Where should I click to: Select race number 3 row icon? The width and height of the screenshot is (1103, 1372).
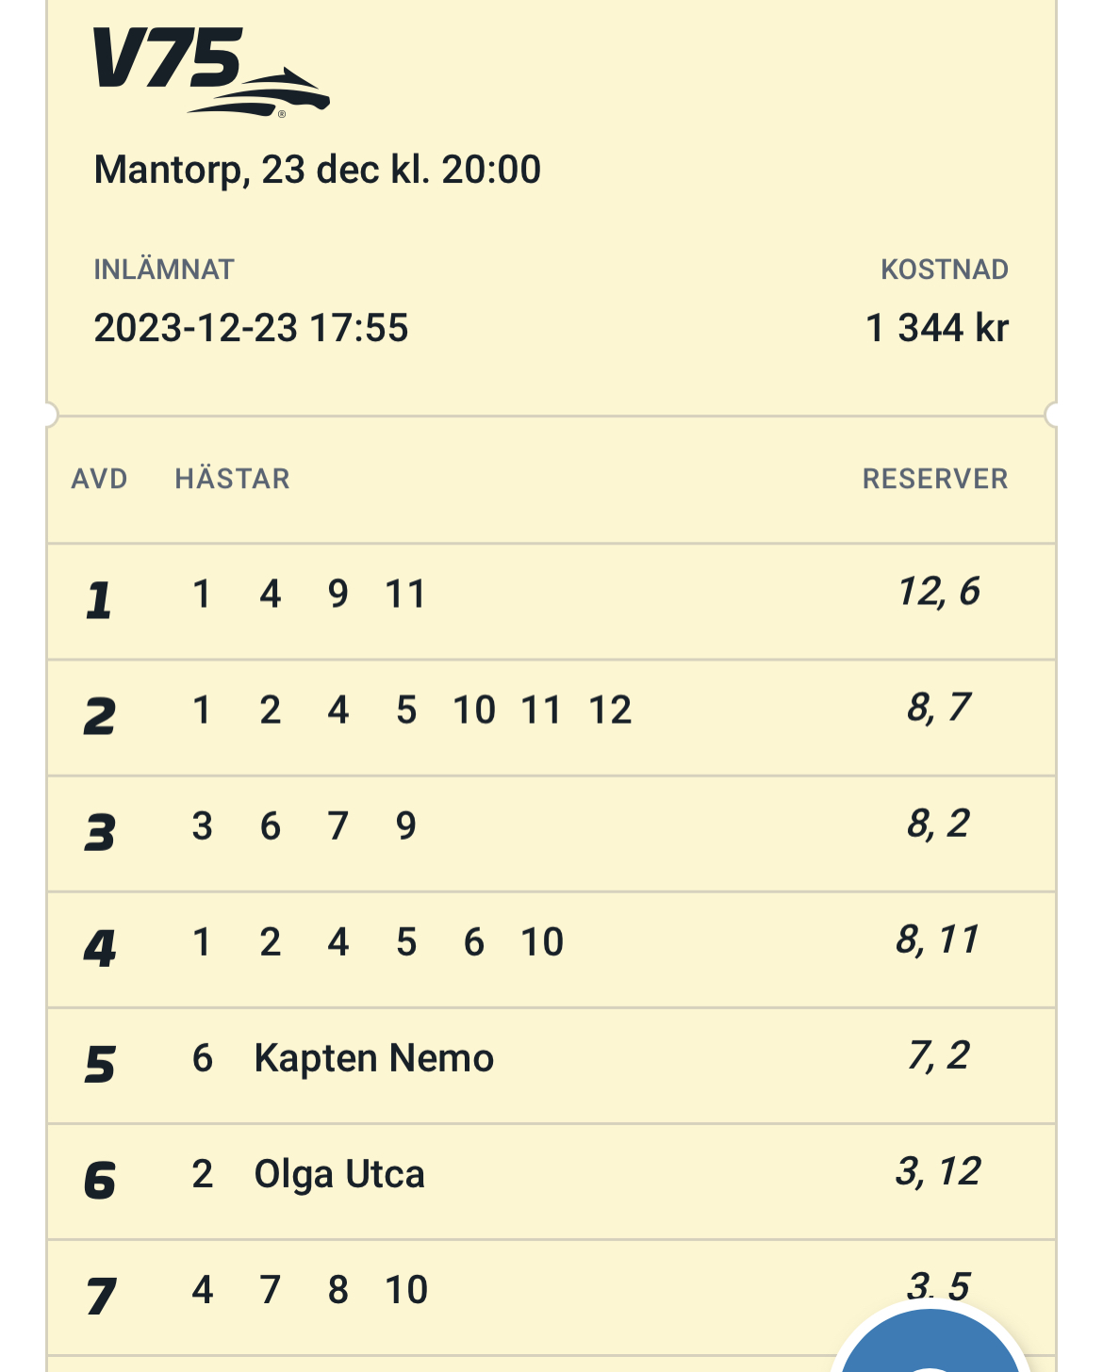click(99, 832)
